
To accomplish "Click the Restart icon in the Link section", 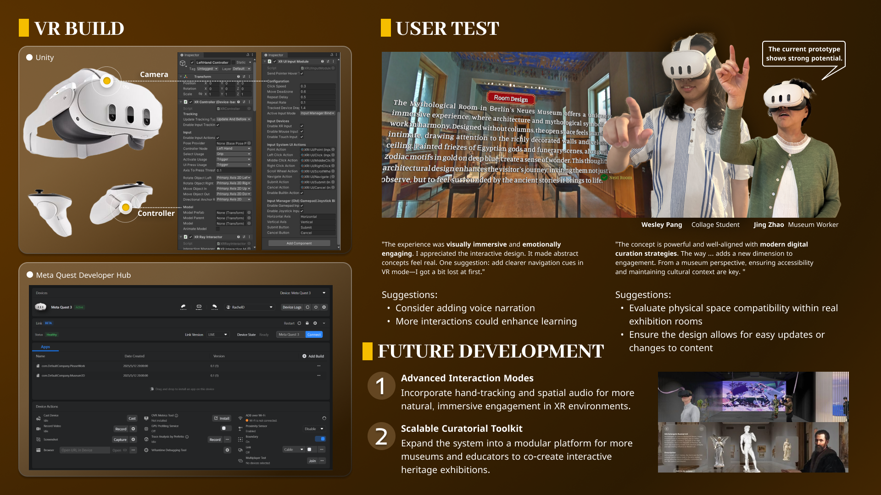I will pyautogui.click(x=299, y=323).
